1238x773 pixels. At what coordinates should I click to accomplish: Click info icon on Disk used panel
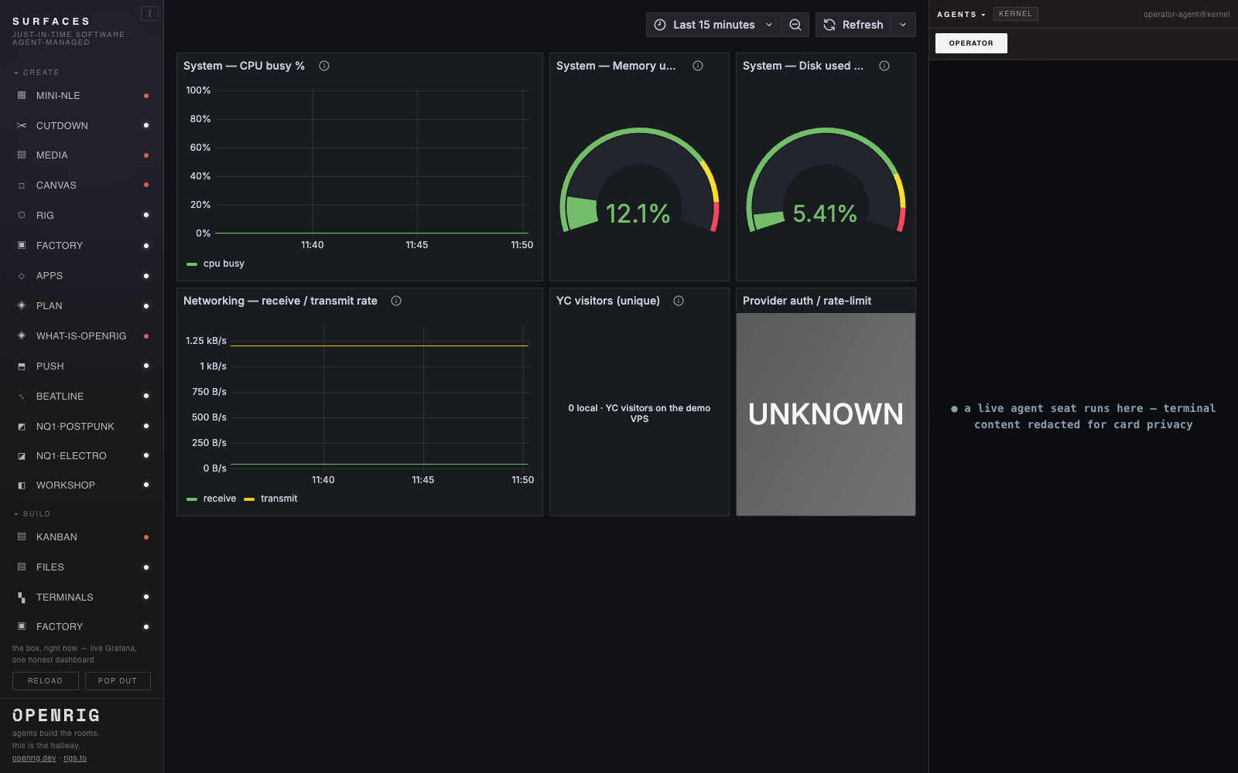tap(884, 66)
